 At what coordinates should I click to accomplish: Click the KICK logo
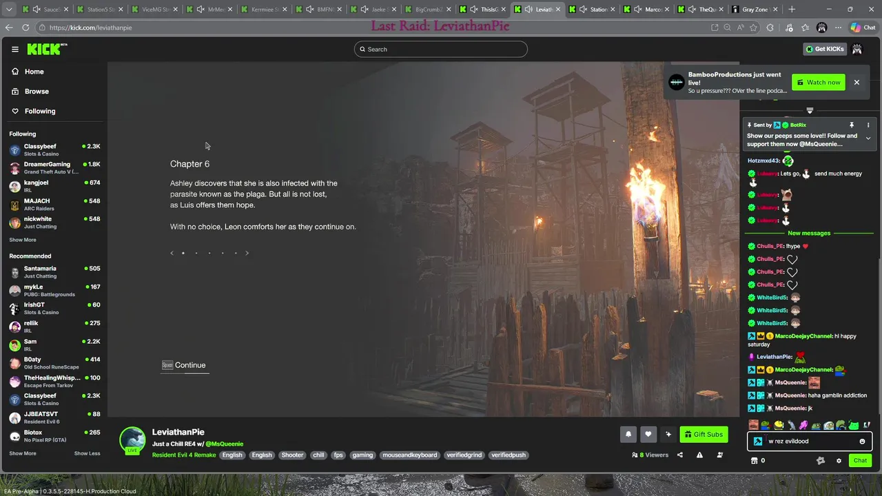[x=46, y=49]
